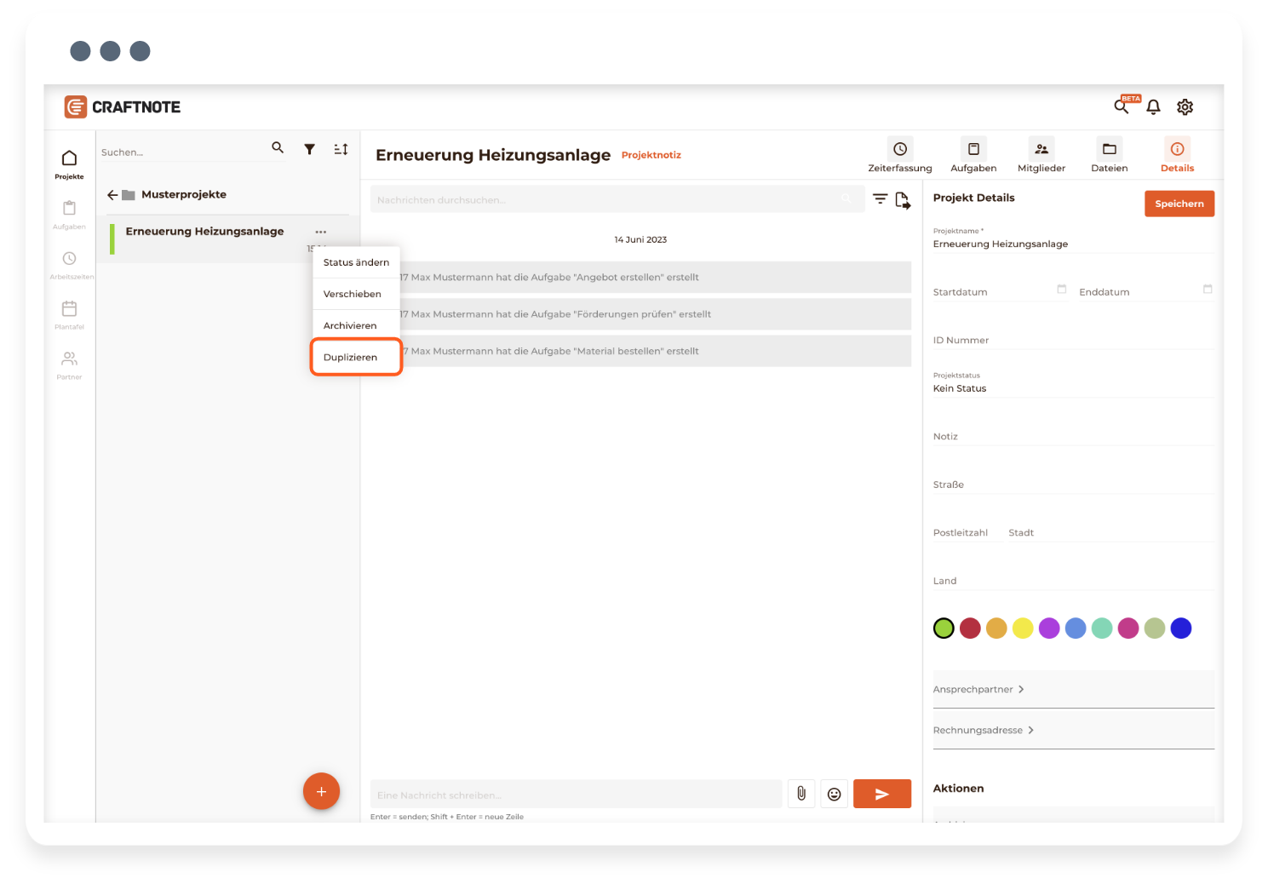Send the message with the arrow button
The image size is (1268, 884).
(x=881, y=794)
